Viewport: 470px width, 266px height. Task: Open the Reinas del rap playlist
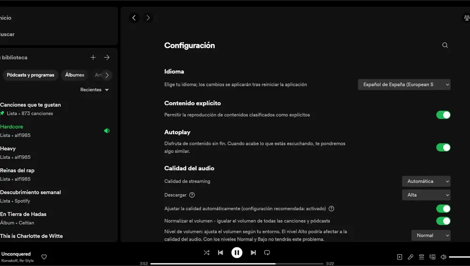pos(17,170)
